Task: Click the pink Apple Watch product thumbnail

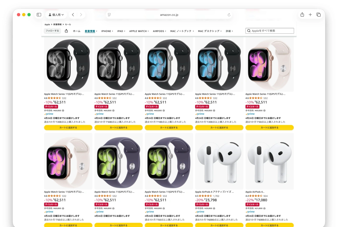Action: 269,64
